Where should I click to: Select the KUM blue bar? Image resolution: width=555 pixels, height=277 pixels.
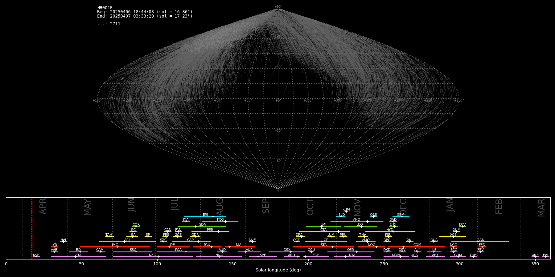tap(346, 211)
